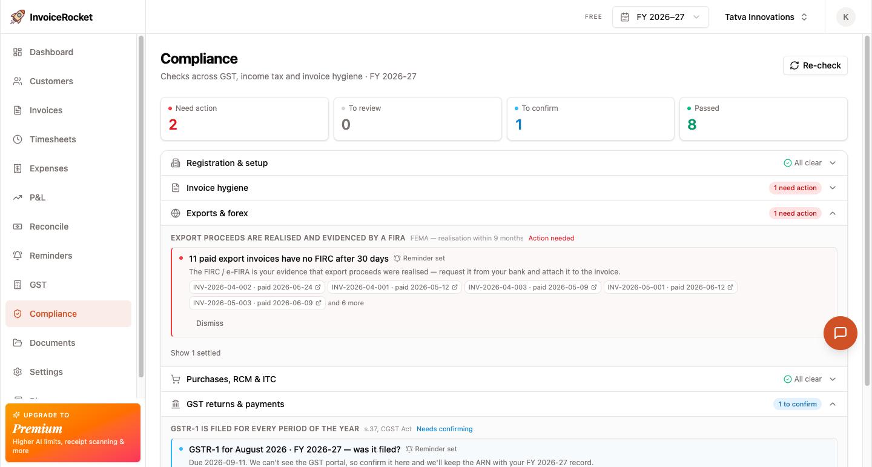Image resolution: width=872 pixels, height=467 pixels.
Task: Open the Documents page
Action: [68, 343]
